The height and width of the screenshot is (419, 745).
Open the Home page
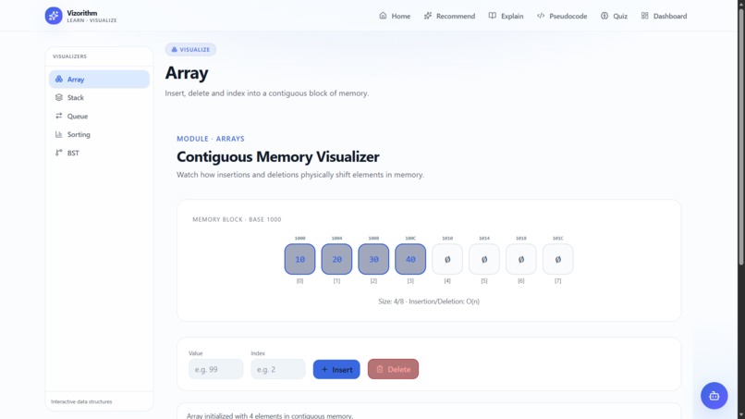click(x=395, y=16)
